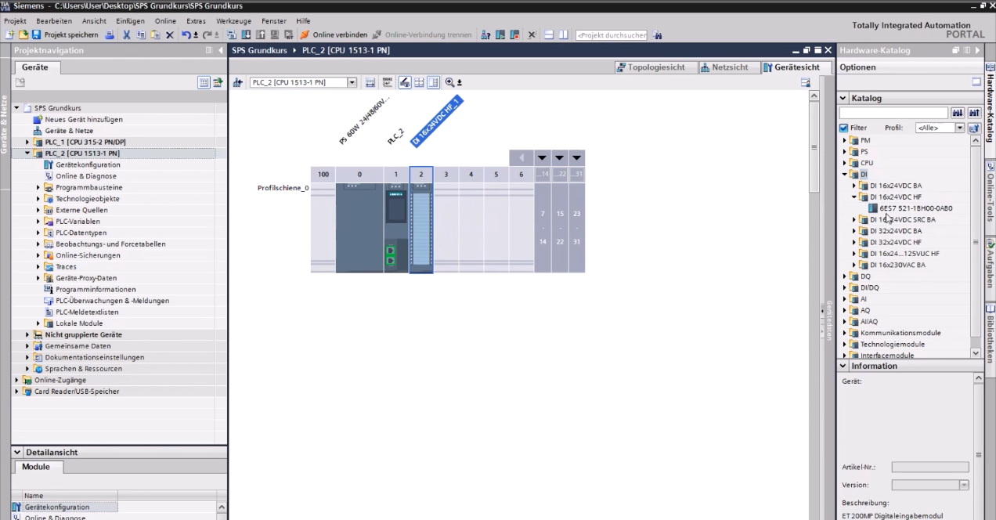Click the split editor horizontally icon
Image resolution: width=996 pixels, height=520 pixels.
tap(549, 35)
